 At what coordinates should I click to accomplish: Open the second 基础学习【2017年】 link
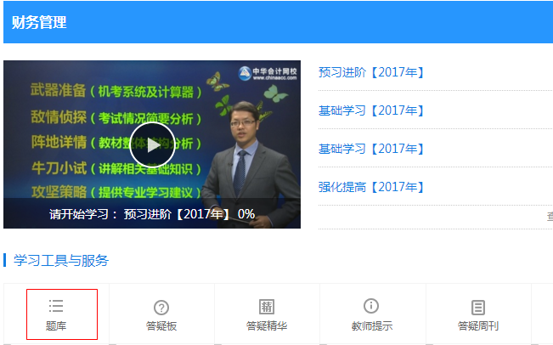[370, 149]
